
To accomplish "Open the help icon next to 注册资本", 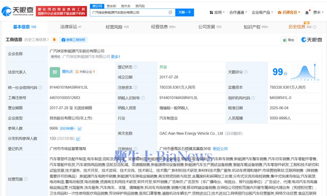I will (135, 87).
